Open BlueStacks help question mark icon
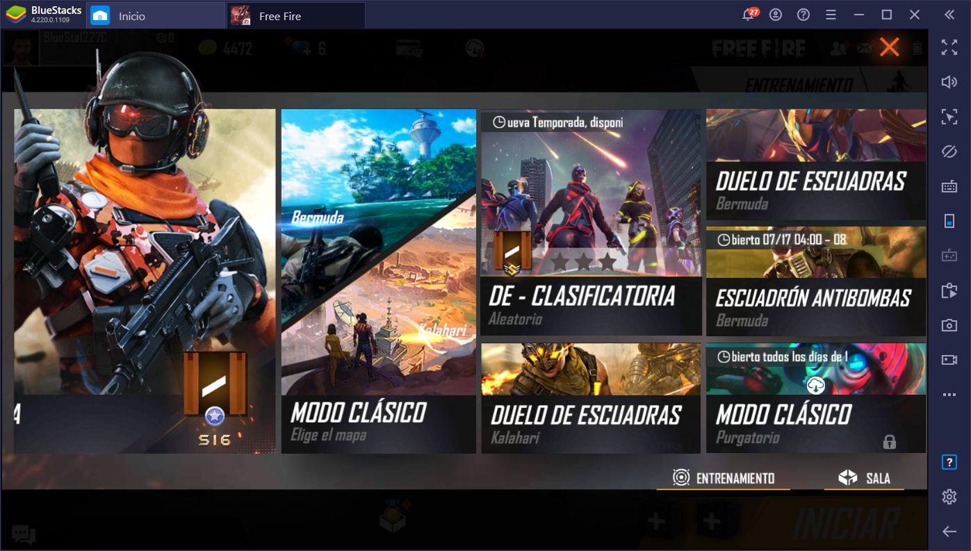The image size is (971, 551). (x=803, y=15)
